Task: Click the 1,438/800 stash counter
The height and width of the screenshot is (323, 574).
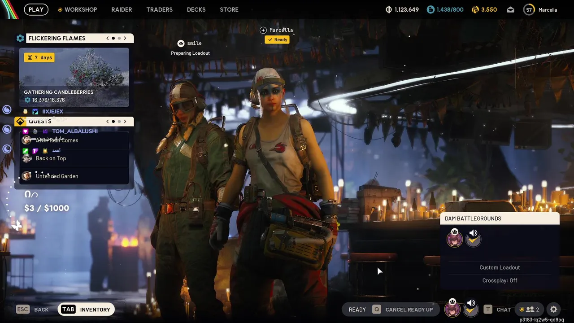Action: (x=445, y=9)
